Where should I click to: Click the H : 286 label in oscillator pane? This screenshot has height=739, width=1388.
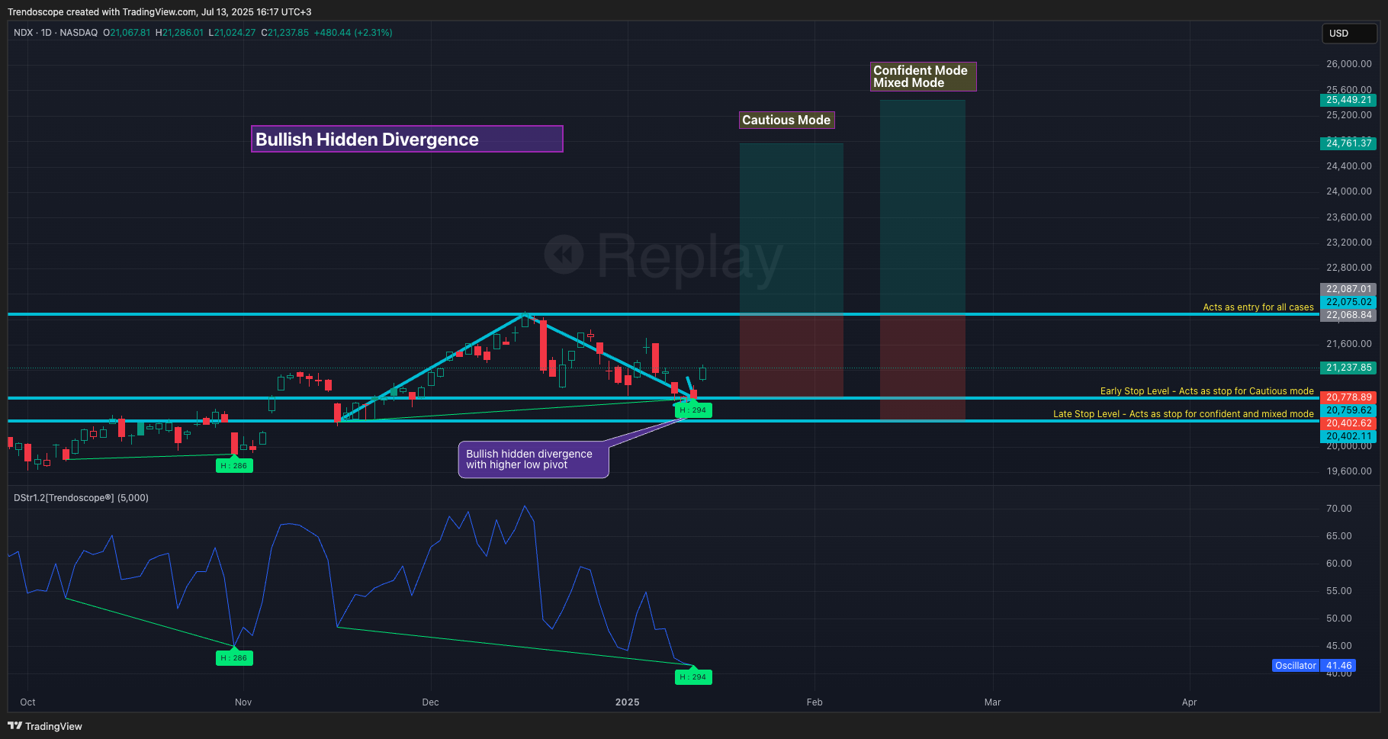(x=234, y=657)
